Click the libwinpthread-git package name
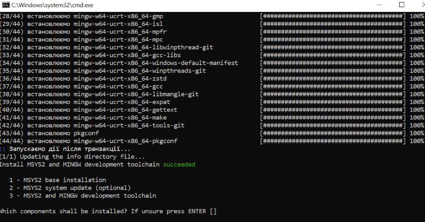 (143, 48)
